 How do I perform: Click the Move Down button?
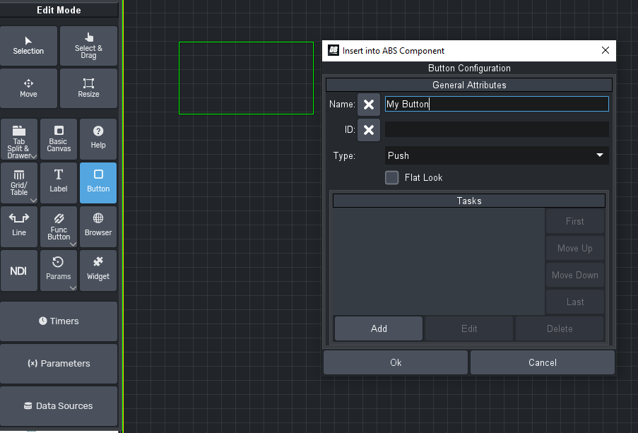[575, 275]
